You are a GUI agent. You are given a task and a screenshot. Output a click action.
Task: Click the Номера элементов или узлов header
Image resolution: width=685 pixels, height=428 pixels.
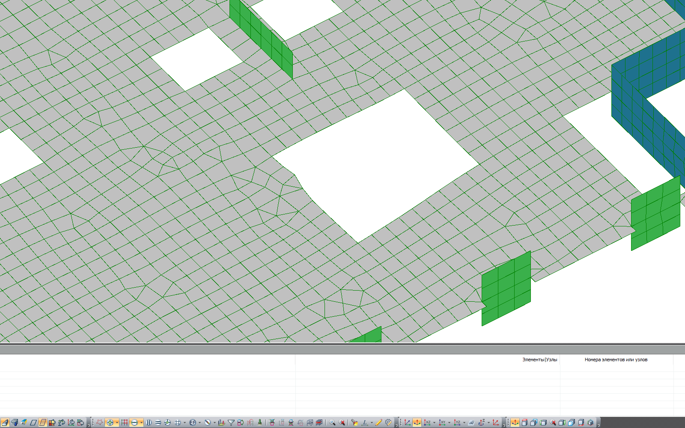click(x=616, y=360)
